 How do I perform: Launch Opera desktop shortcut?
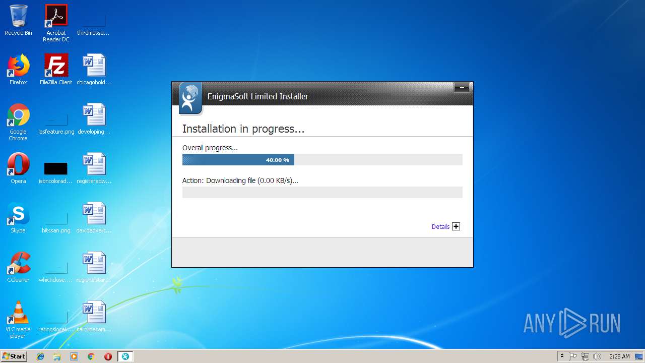[18, 168]
